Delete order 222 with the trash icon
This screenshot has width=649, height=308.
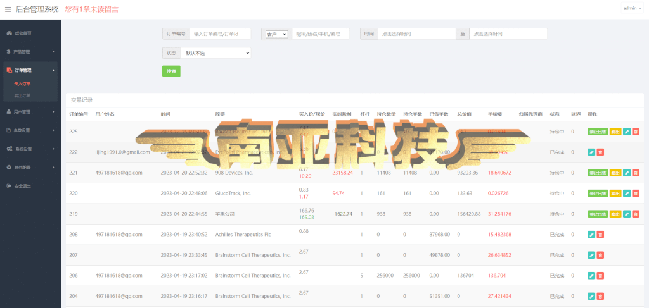601,152
